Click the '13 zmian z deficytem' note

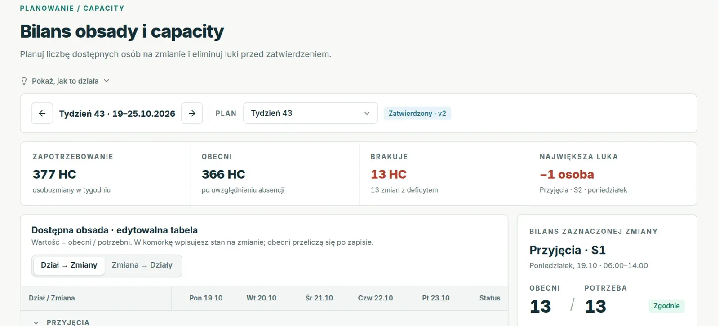[404, 190]
